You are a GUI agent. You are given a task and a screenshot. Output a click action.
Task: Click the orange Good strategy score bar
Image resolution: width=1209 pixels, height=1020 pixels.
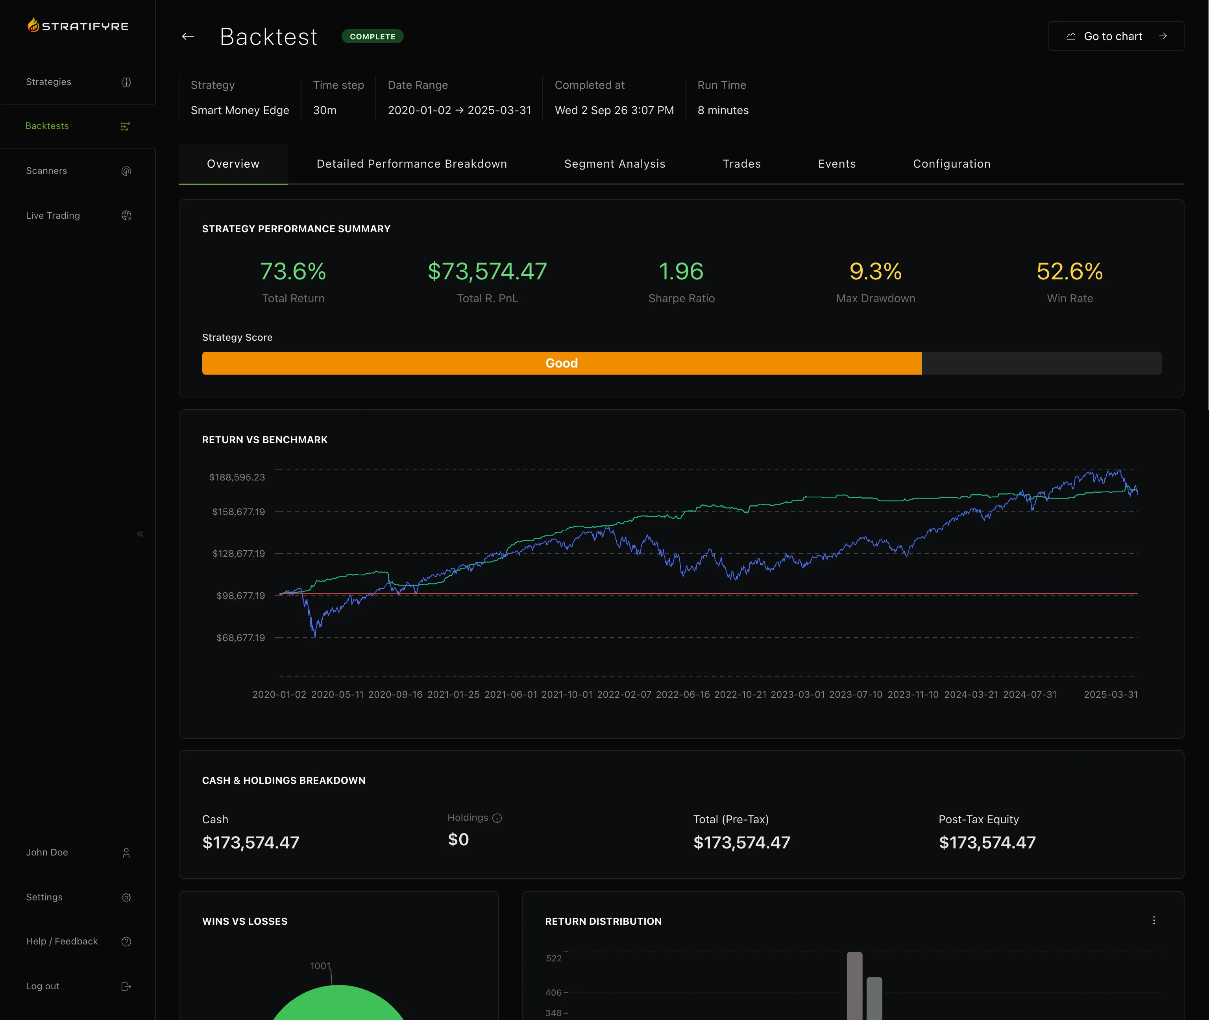(562, 363)
